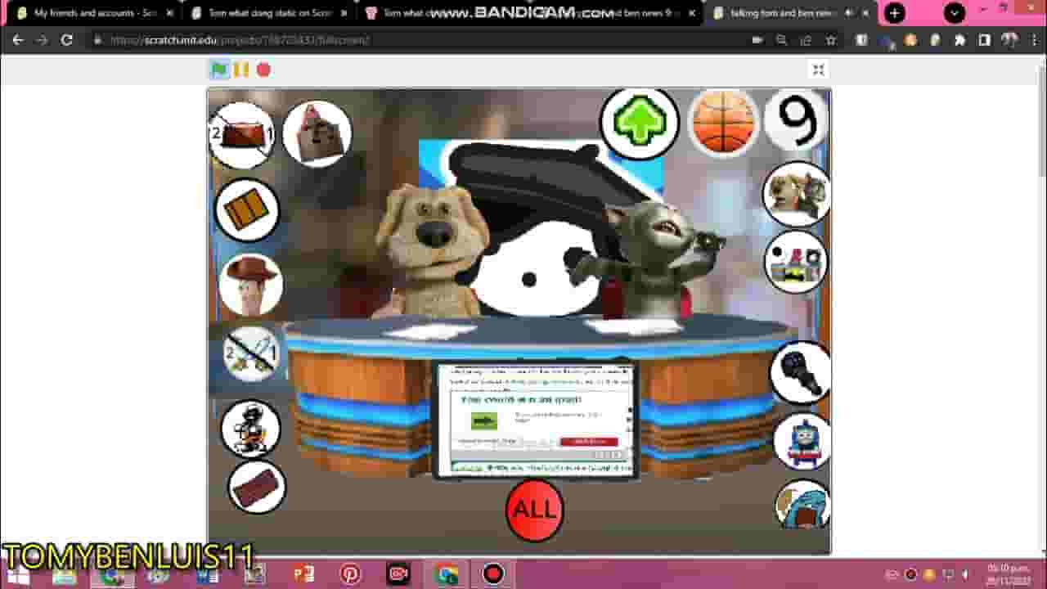
Task: Select the black boxing glove icon
Action: pos(800,374)
